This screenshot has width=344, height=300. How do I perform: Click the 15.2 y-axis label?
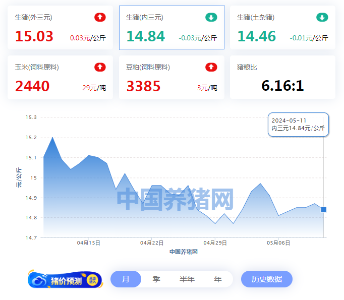tap(31, 138)
